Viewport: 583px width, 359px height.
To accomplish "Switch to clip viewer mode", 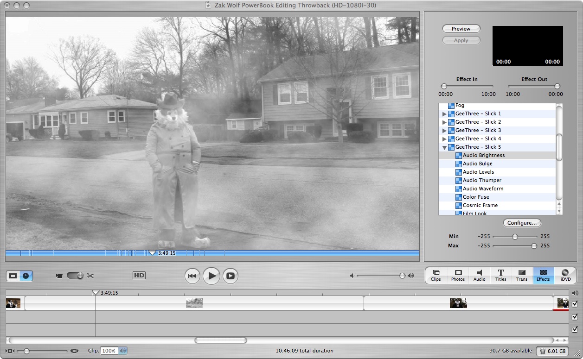I will click(13, 276).
